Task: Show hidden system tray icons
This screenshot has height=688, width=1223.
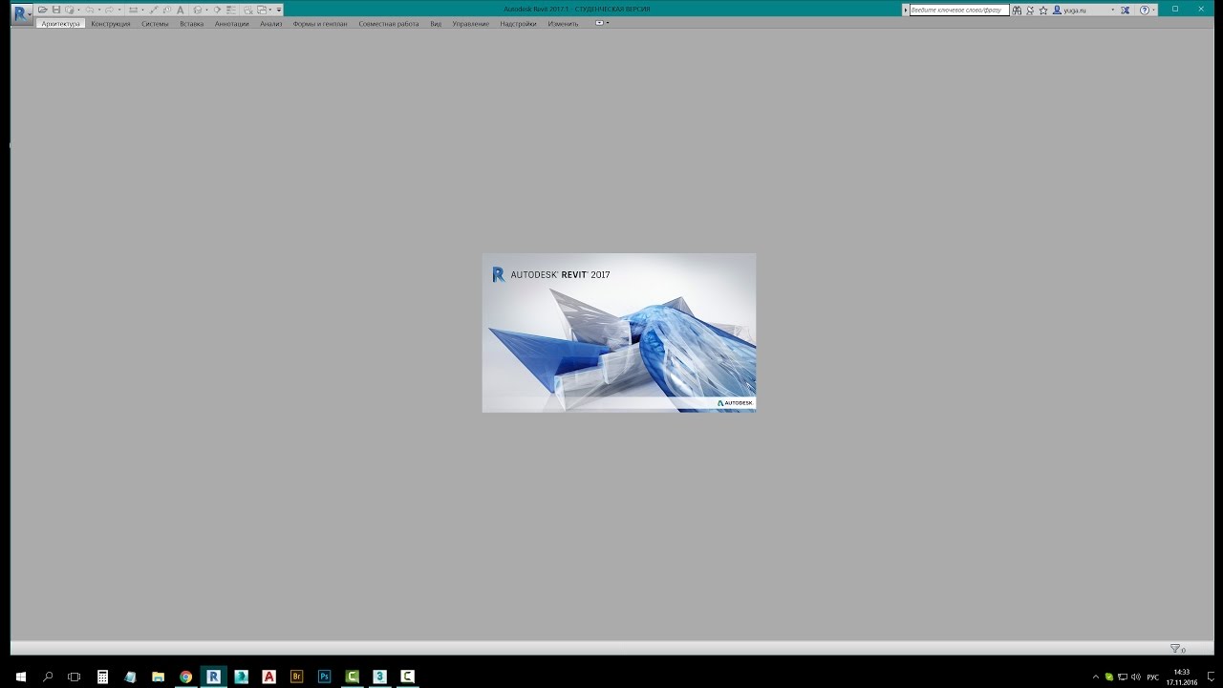Action: (1096, 677)
